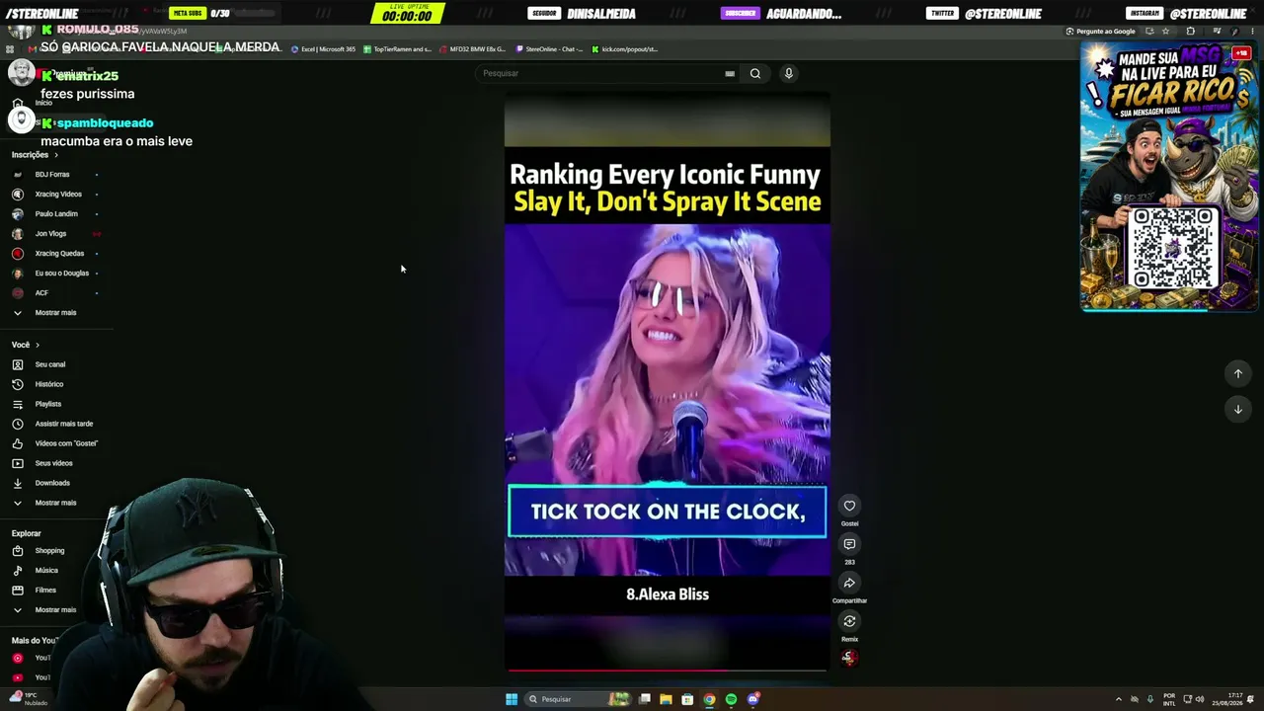Expand Mostrar mais under Você

point(56,503)
